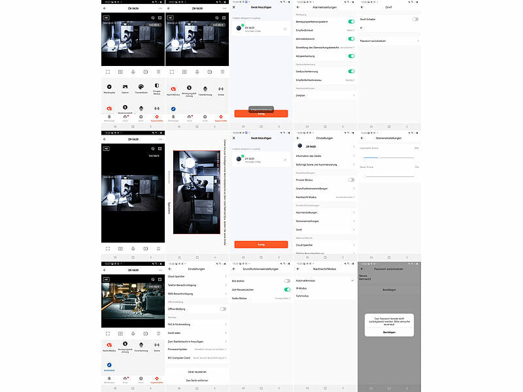The image size is (523, 392).
Task: Go back from Alarmeinstellungen using the header arrow
Action: click(x=299, y=7)
